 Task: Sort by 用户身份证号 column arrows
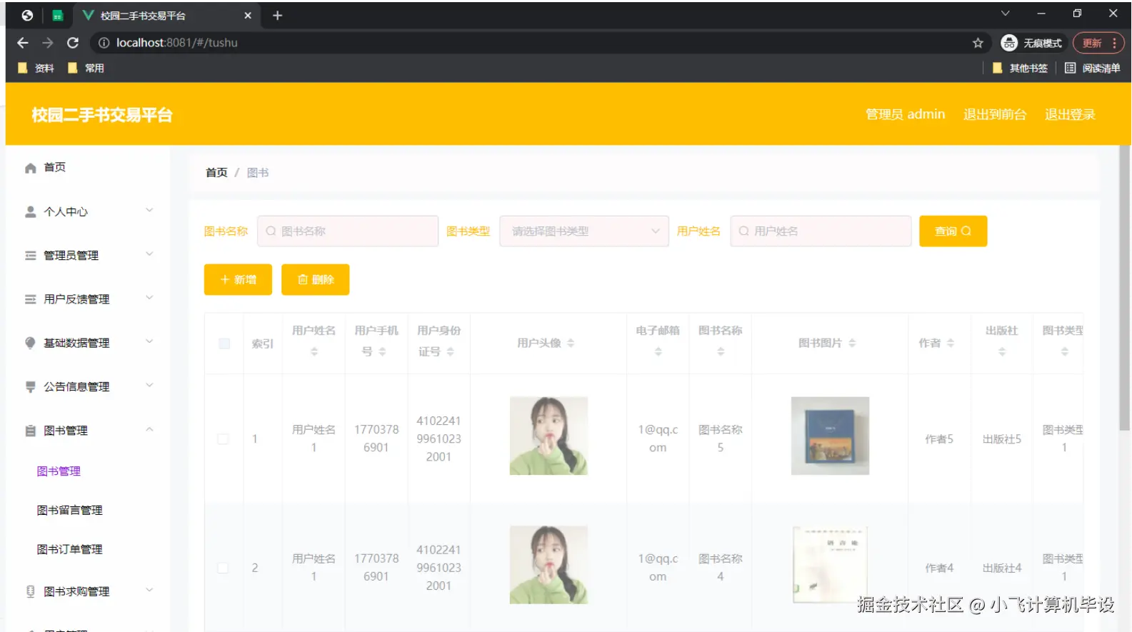450,351
